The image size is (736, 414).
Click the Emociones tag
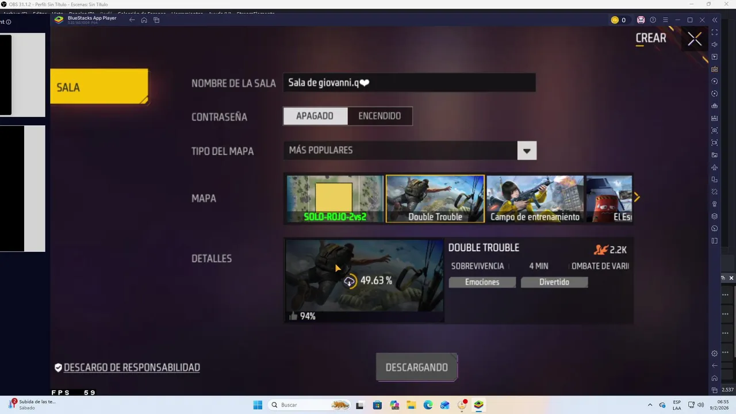pyautogui.click(x=482, y=282)
